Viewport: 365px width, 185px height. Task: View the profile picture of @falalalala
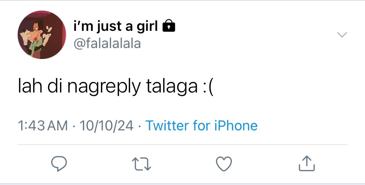pyautogui.click(x=42, y=35)
